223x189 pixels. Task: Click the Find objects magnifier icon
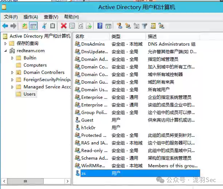(x=153, y=26)
